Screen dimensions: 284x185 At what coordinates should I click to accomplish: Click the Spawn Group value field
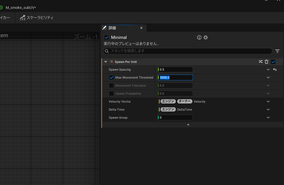click(175, 118)
